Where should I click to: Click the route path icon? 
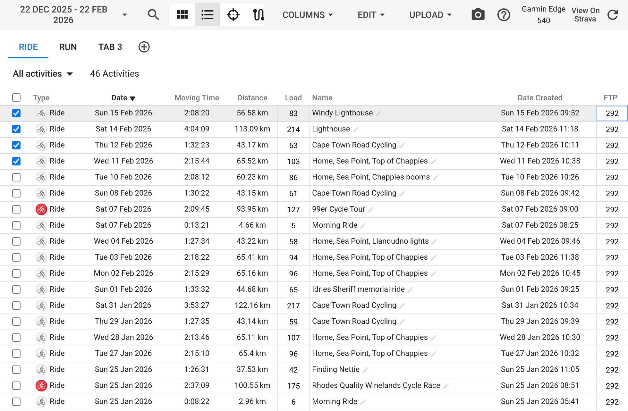pos(259,14)
